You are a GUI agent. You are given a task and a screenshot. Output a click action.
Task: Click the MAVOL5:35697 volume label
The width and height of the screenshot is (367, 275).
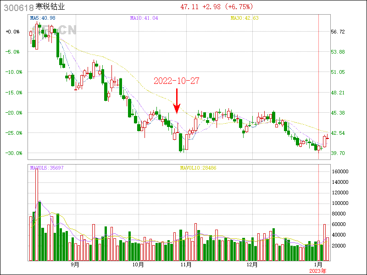tap(47, 168)
